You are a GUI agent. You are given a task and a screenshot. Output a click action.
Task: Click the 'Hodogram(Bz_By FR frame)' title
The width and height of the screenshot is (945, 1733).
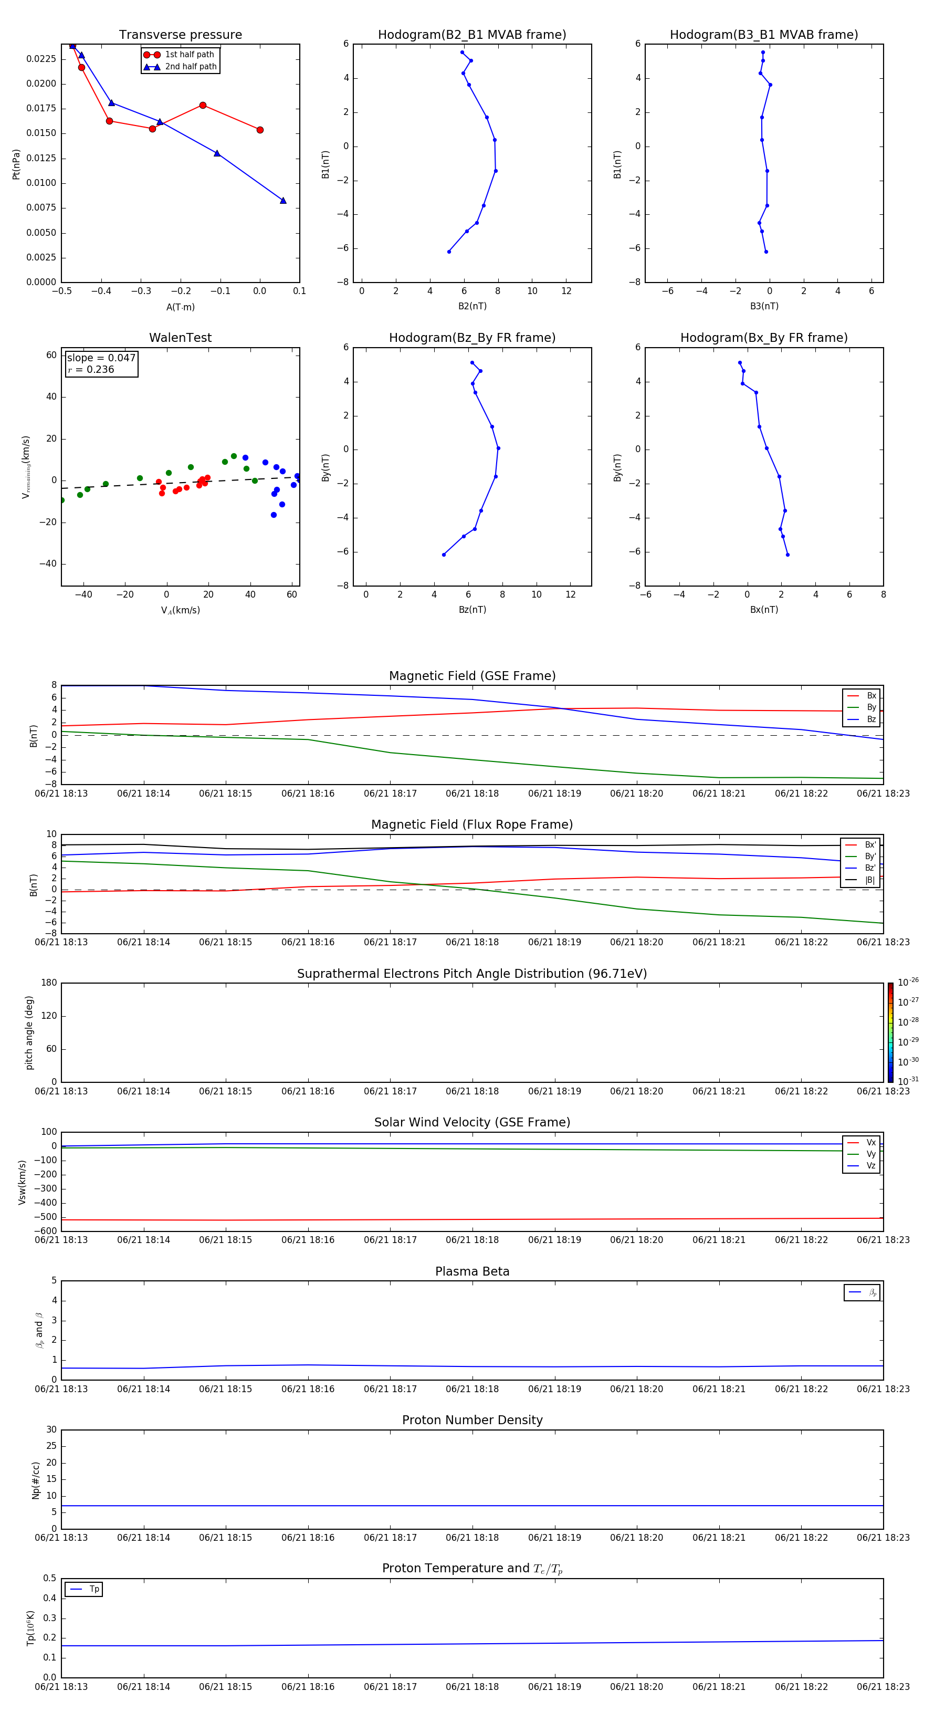point(472,338)
